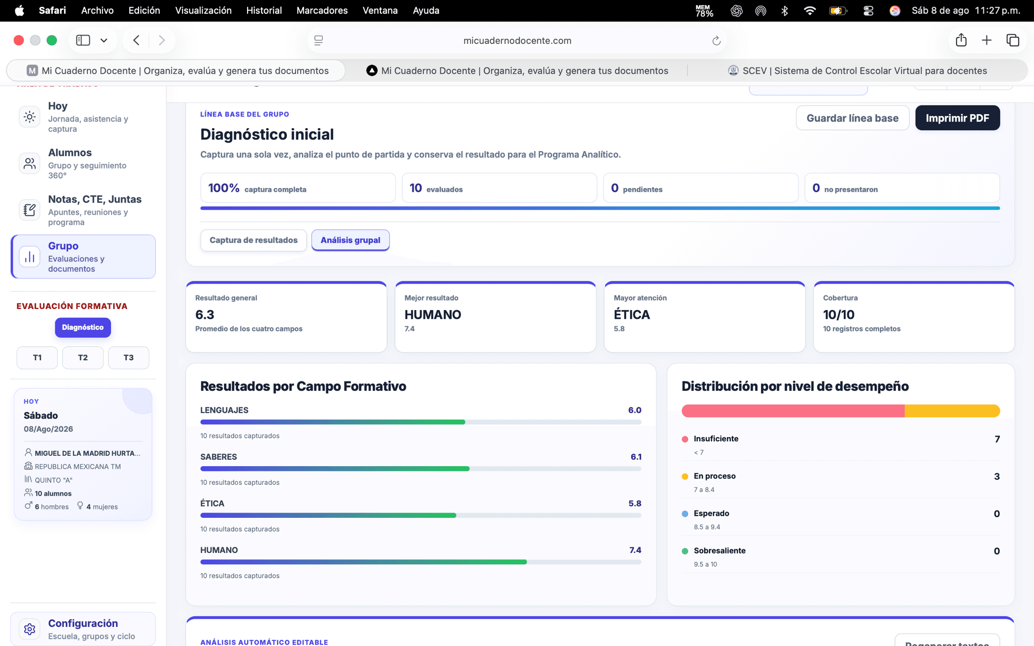Click the 0 pendientes stat box
1034x646 pixels.
(701, 188)
